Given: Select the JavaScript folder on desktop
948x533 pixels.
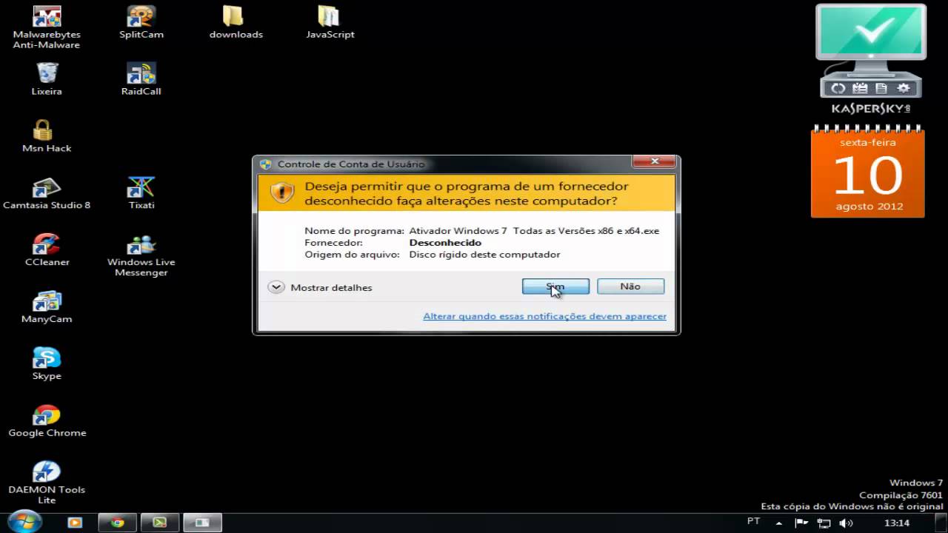Looking at the screenshot, I should pyautogui.click(x=330, y=22).
